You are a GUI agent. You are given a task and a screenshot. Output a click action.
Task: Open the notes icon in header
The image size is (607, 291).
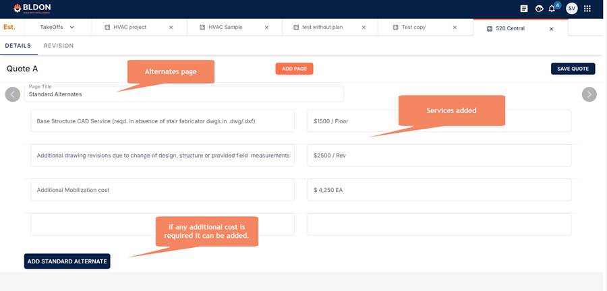(x=524, y=9)
